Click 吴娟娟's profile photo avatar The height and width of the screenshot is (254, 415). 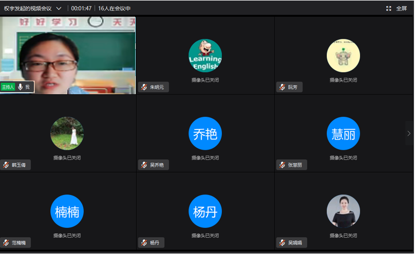coord(343,211)
